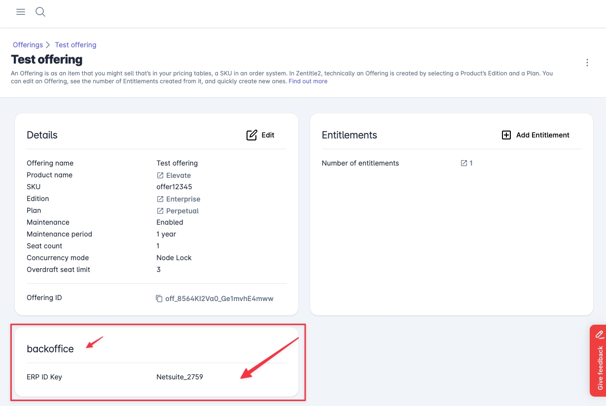Viewport: 606px width, 406px height.
Task: Open the Give feedback side tab
Action: 599,361
